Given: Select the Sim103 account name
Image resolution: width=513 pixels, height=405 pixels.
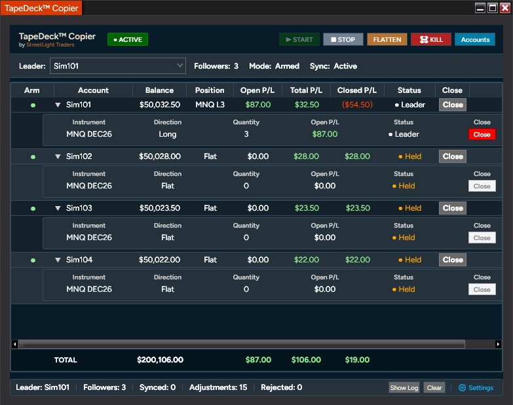Looking at the screenshot, I should pos(79,208).
